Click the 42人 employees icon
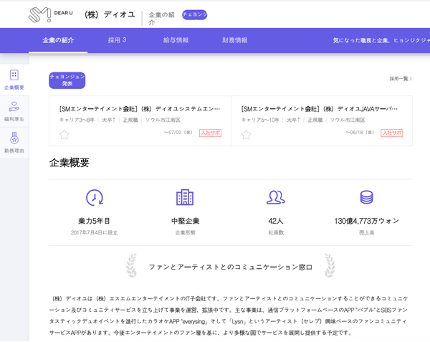 pos(275,197)
